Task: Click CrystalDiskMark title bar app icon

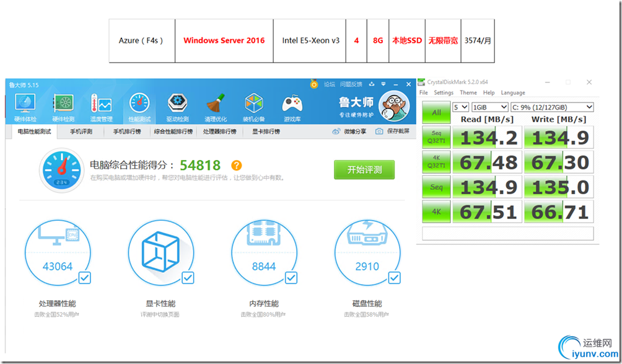Action: pos(421,82)
